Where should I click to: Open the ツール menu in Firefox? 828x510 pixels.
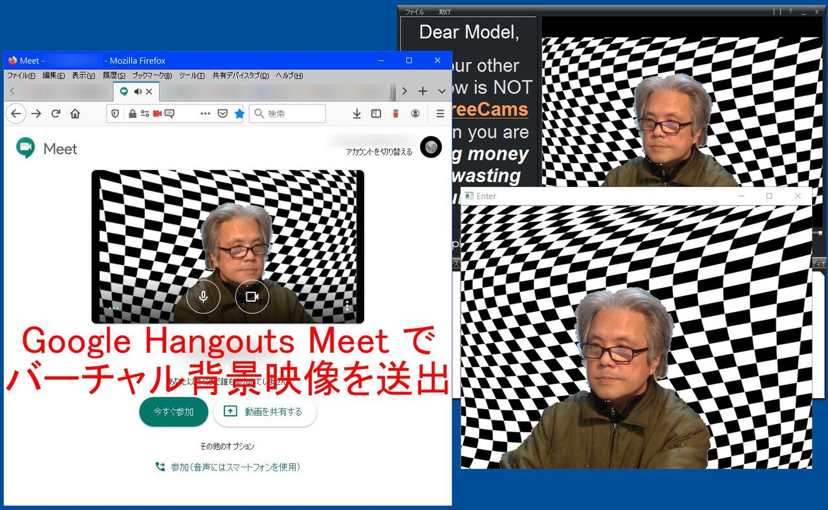point(191,76)
